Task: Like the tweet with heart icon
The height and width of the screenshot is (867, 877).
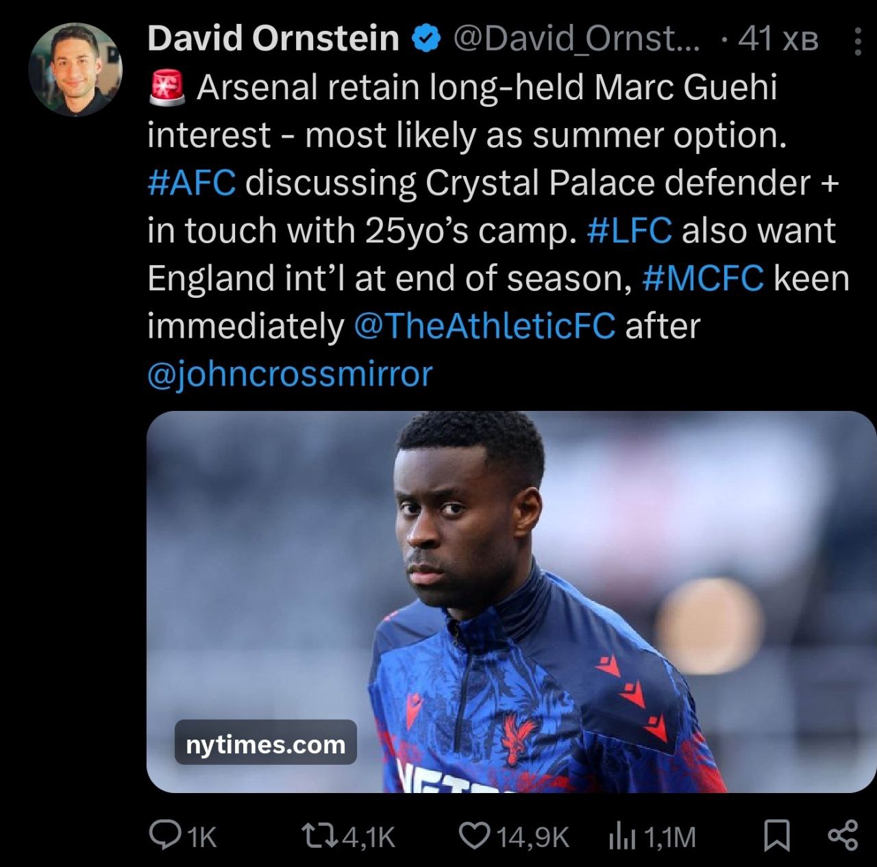Action: (x=471, y=835)
